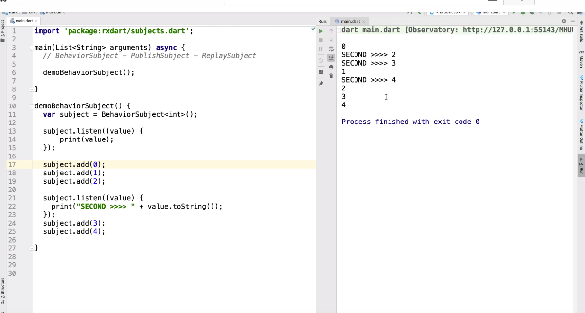The width and height of the screenshot is (585, 313).
Task: Click 'Process finished with exit code 0'
Action: click(410, 122)
